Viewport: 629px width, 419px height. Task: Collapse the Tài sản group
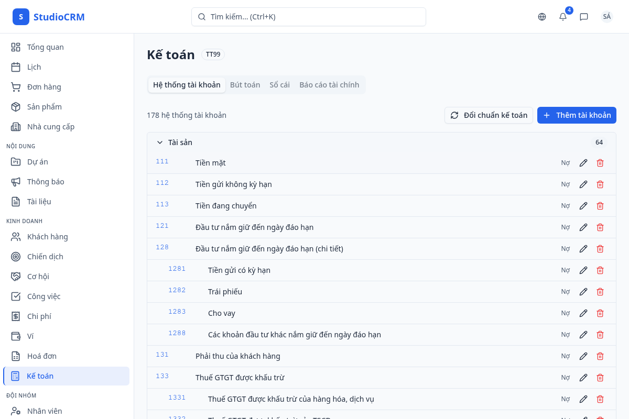coord(160,142)
